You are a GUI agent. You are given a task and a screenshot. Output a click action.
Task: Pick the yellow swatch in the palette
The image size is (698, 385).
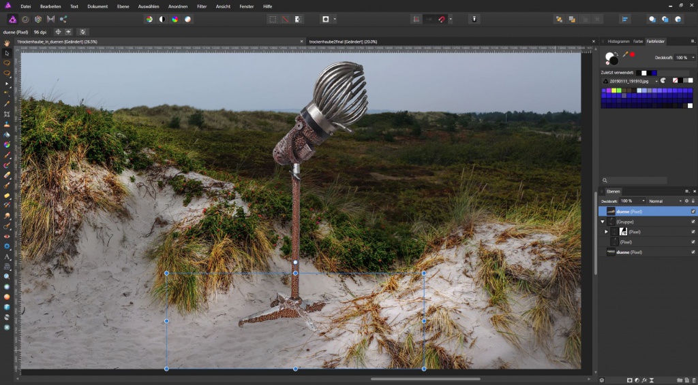pyautogui.click(x=614, y=90)
